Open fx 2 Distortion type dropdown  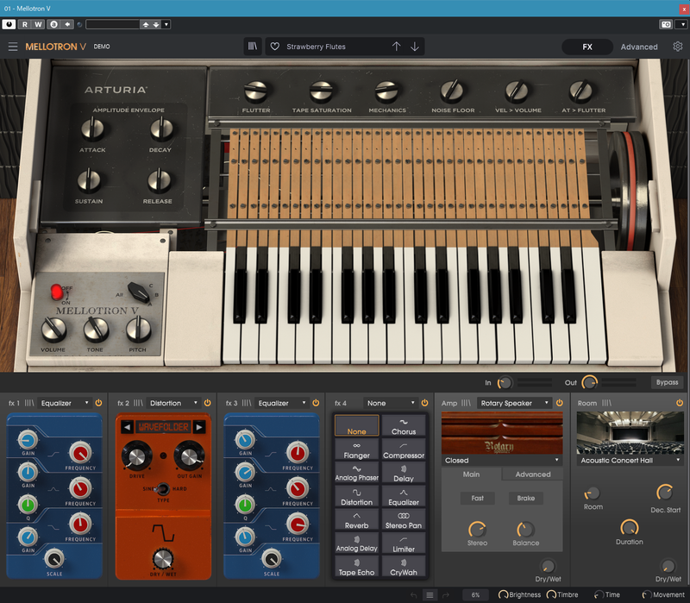pyautogui.click(x=174, y=403)
